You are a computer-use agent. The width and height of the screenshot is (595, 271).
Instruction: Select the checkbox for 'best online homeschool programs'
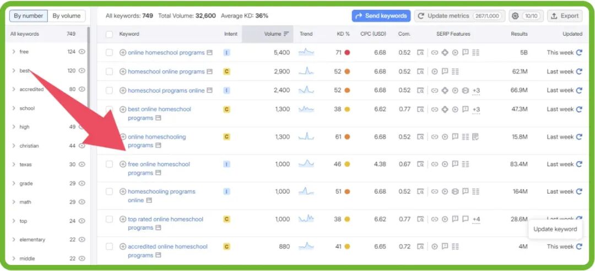click(109, 109)
